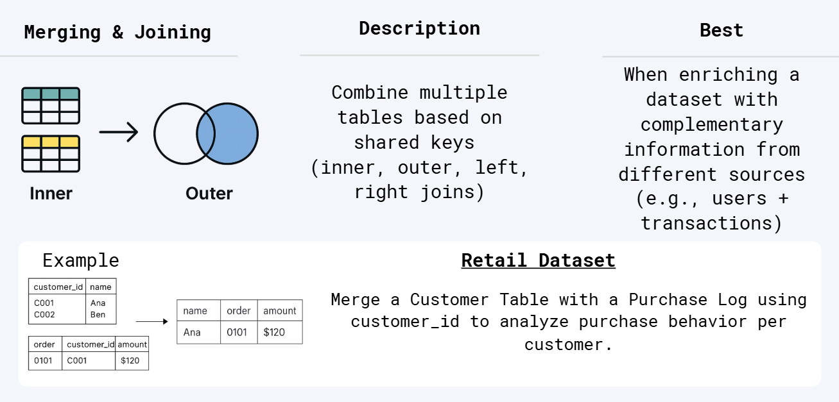Click the "Inner" label under the tables
The width and height of the screenshot is (839, 402).
[51, 193]
